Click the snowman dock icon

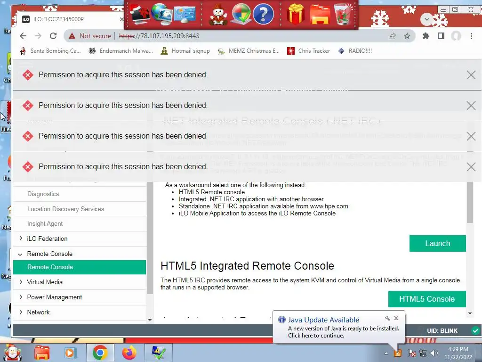[x=218, y=15]
